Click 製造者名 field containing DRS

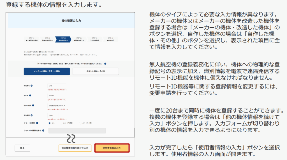(x=57, y=85)
